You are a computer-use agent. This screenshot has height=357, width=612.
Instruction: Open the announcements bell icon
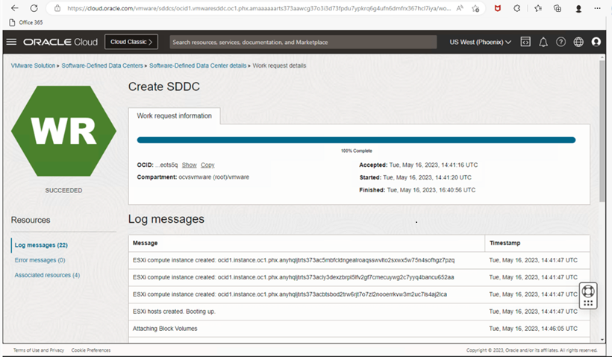pyautogui.click(x=543, y=42)
